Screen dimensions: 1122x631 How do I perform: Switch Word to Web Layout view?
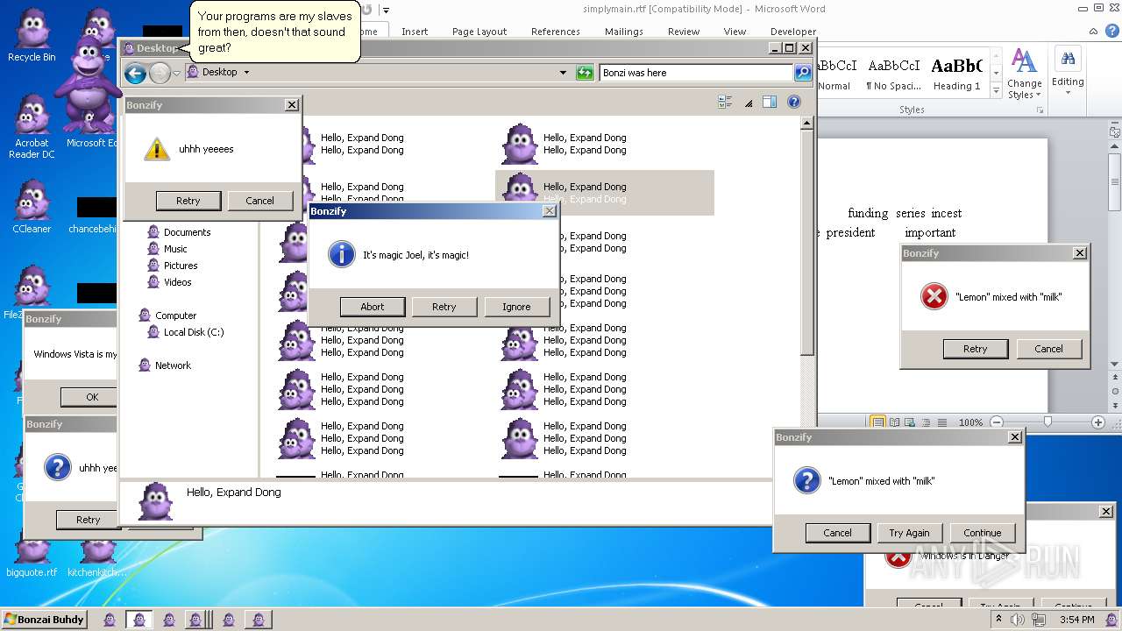coord(909,422)
